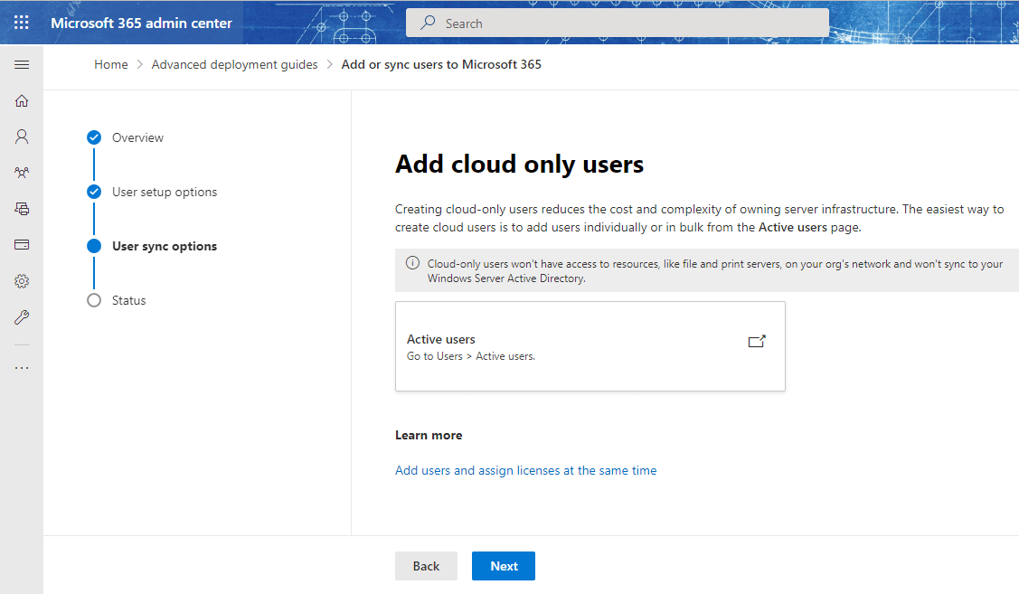Click the magnifier icon in search box
The width and height of the screenshot is (1019, 594).
428,23
